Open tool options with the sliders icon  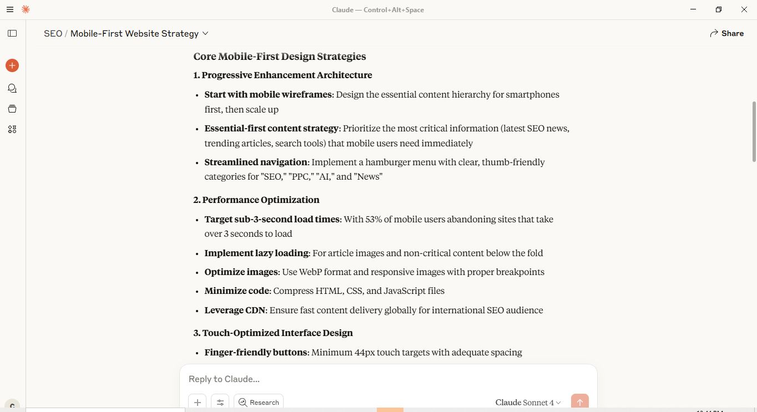pos(220,402)
